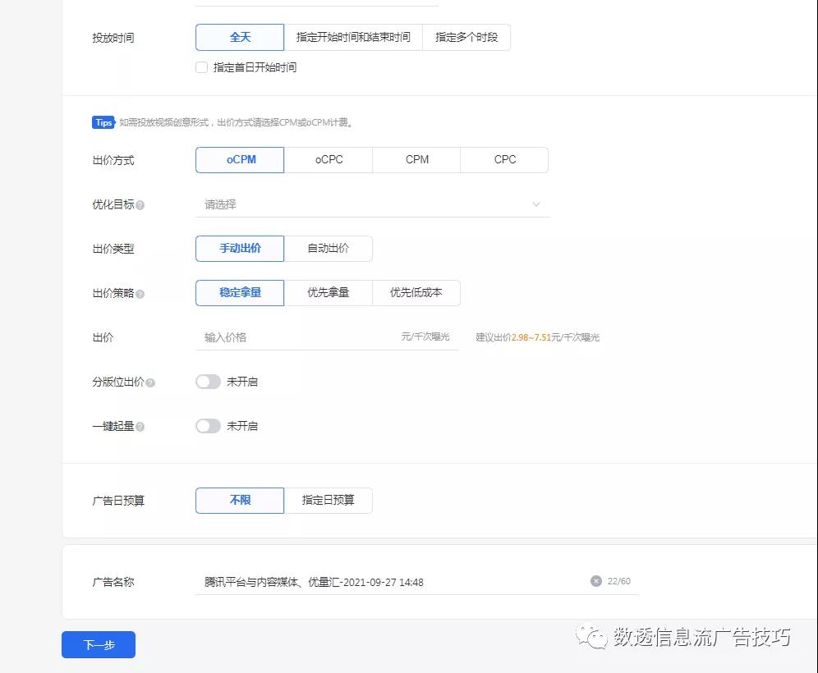Choose 稳定拿量 bid strategy
Image resolution: width=818 pixels, height=673 pixels.
(x=240, y=292)
